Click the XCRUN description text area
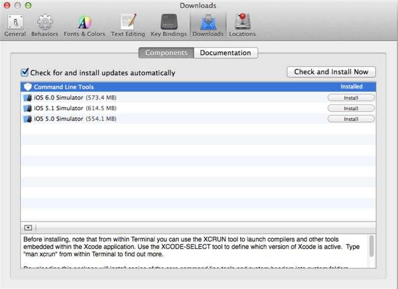 click(x=194, y=250)
